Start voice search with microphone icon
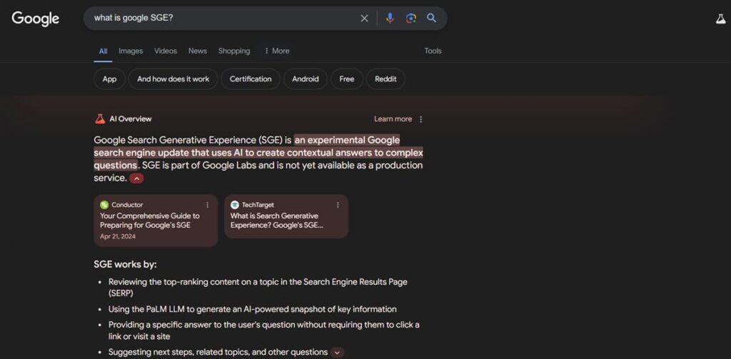731x359 pixels. [x=390, y=19]
